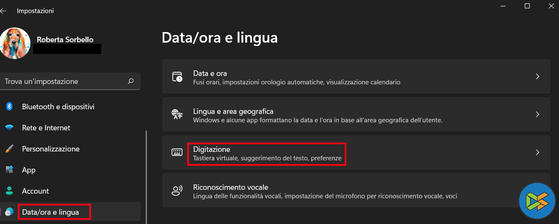Click the search magnifier icon
Screen dimensions: 559x224
(x=131, y=81)
